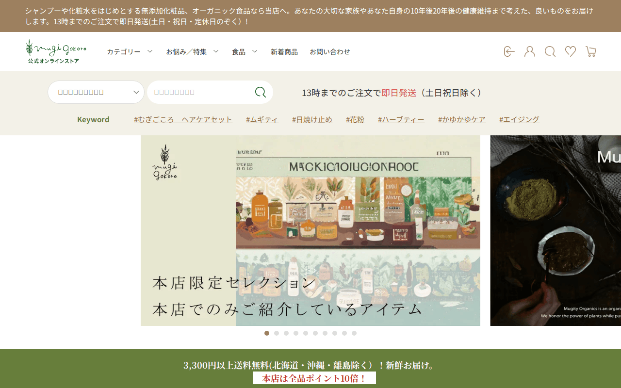Click the login arrow icon in header
The height and width of the screenshot is (388, 621).
coord(509,51)
